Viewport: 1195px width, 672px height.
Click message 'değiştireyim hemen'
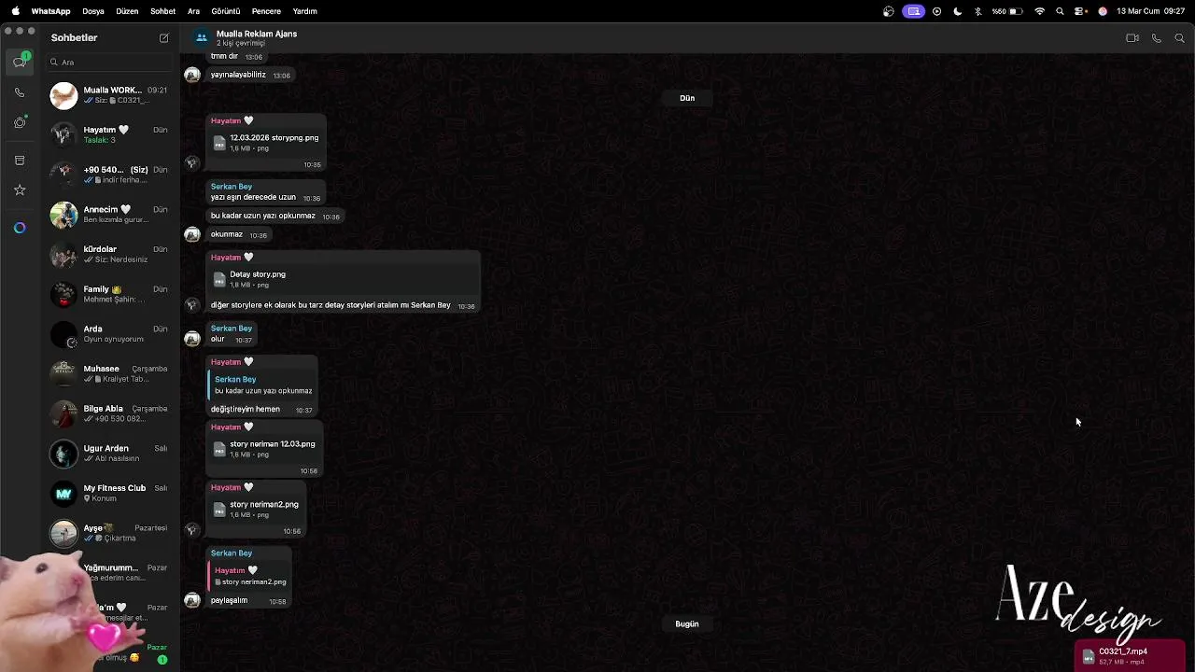(245, 410)
